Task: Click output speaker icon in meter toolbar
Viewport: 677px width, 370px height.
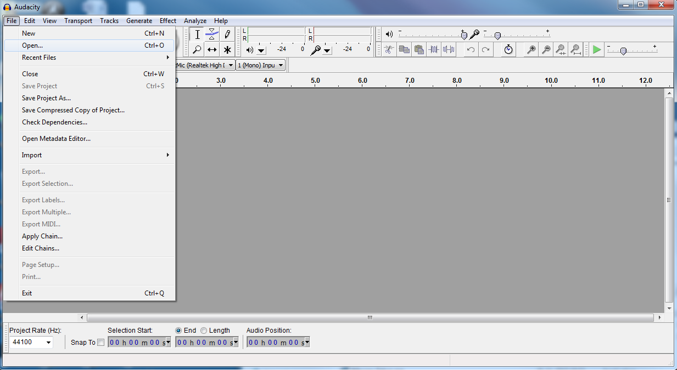Action: (x=250, y=50)
